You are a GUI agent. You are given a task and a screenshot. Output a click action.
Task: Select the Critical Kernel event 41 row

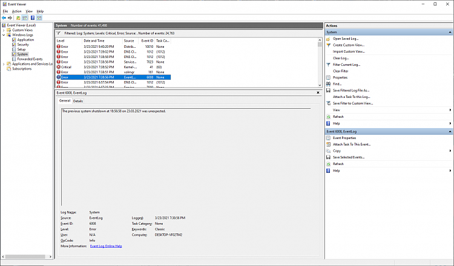[x=113, y=67]
